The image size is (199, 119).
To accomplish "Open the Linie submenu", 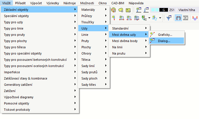I will point(94,35).
